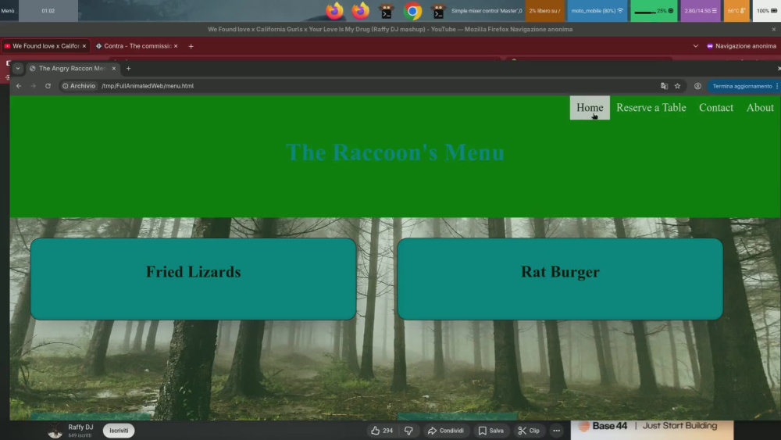This screenshot has height=440, width=781.
Task: Click the Raffy DJ channel name
Action: click(x=80, y=427)
